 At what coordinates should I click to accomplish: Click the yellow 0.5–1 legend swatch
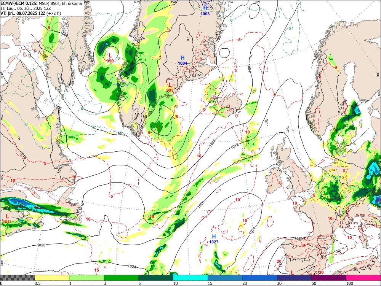pos(52,278)
